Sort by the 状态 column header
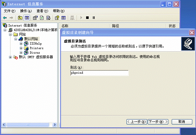 [173, 26]
